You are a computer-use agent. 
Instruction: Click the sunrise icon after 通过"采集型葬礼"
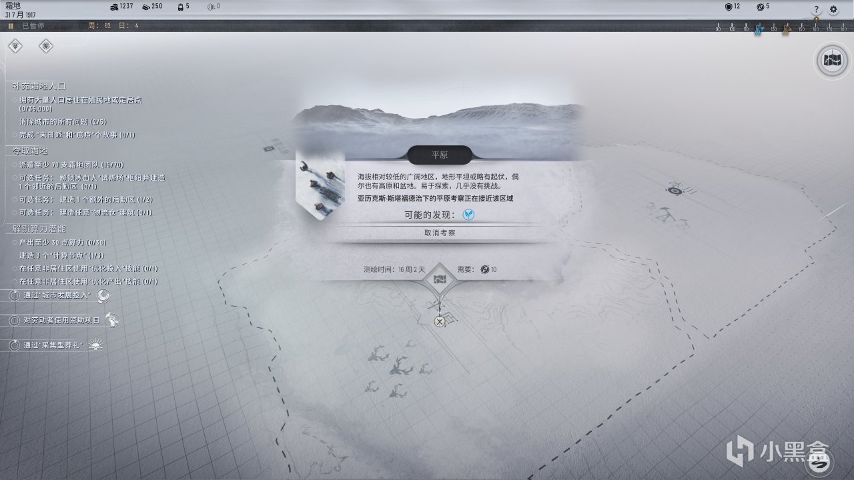(96, 345)
